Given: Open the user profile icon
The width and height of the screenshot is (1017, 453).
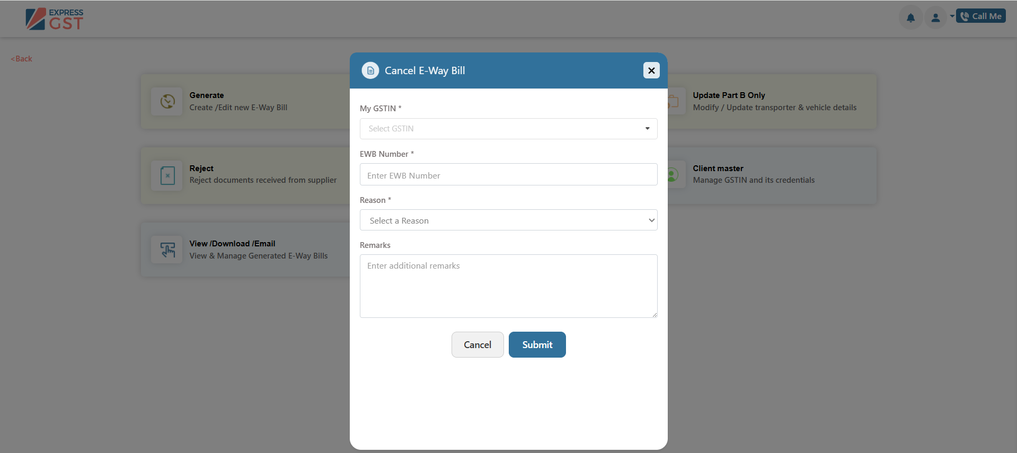Looking at the screenshot, I should click(x=935, y=17).
